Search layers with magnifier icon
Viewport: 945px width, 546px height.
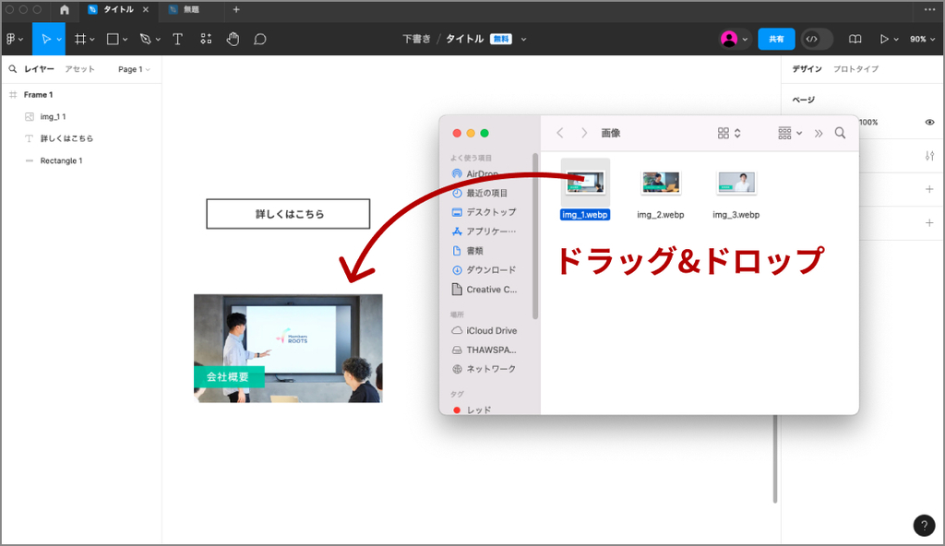click(x=13, y=69)
